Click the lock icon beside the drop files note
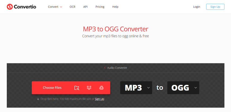 (38, 99)
